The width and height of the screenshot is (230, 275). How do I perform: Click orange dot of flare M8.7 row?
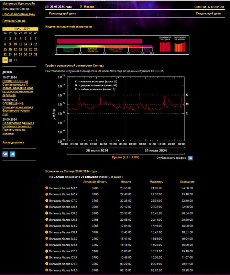47,238
